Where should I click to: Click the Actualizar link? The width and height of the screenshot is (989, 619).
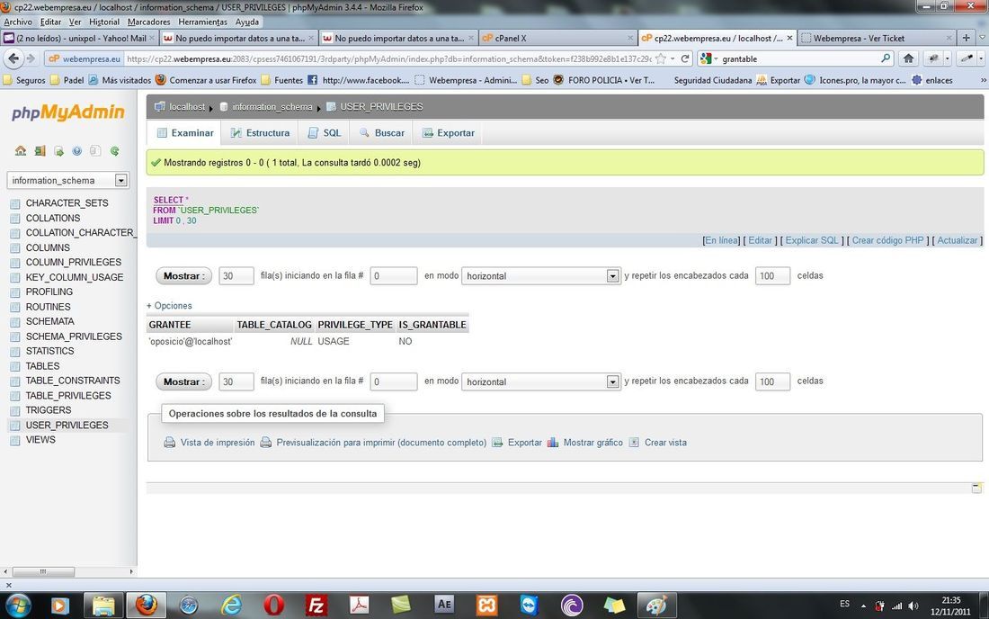(958, 240)
